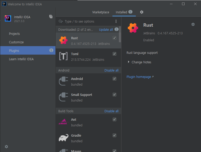Screen dimensions: 201x152
Task: Click the Ant plugin icon
Action: (63, 122)
